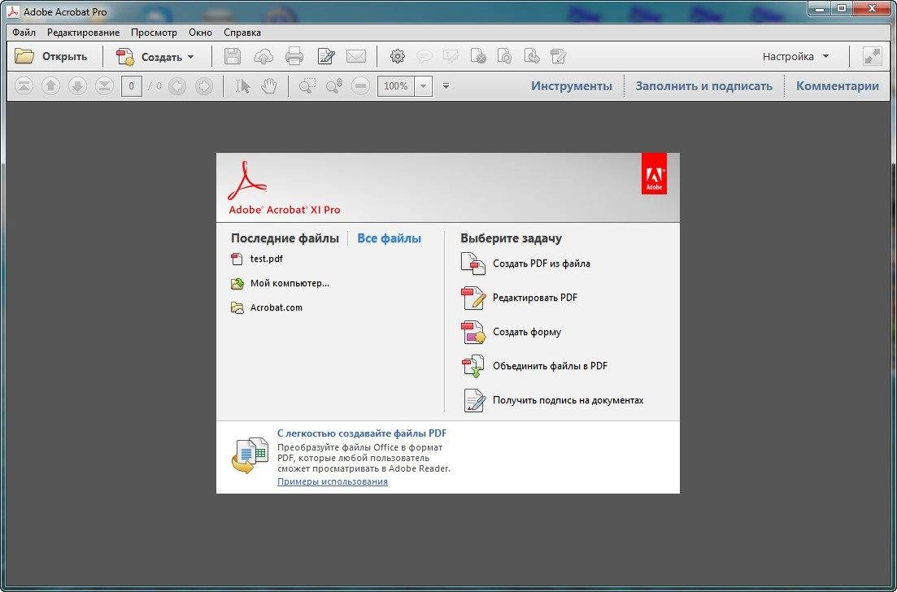Click the page number input field
Screen dimensions: 897x592
pos(132,86)
